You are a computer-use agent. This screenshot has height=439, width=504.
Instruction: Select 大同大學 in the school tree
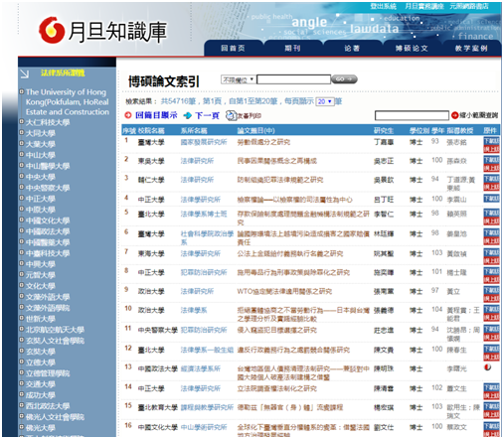click(x=41, y=133)
